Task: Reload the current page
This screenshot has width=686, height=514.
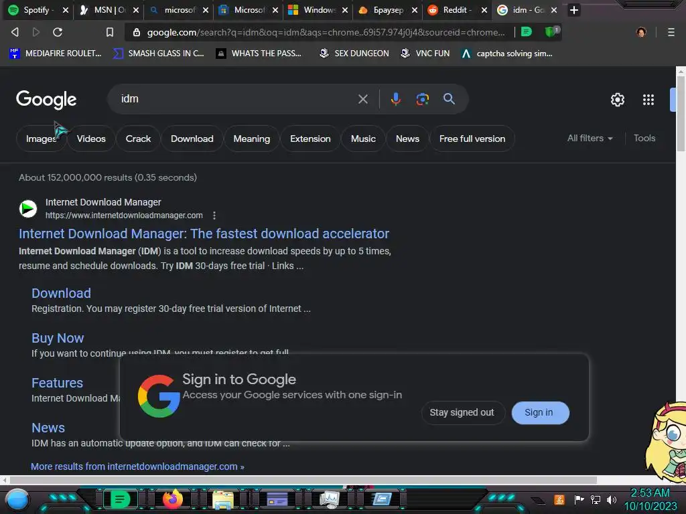Action: (x=58, y=32)
